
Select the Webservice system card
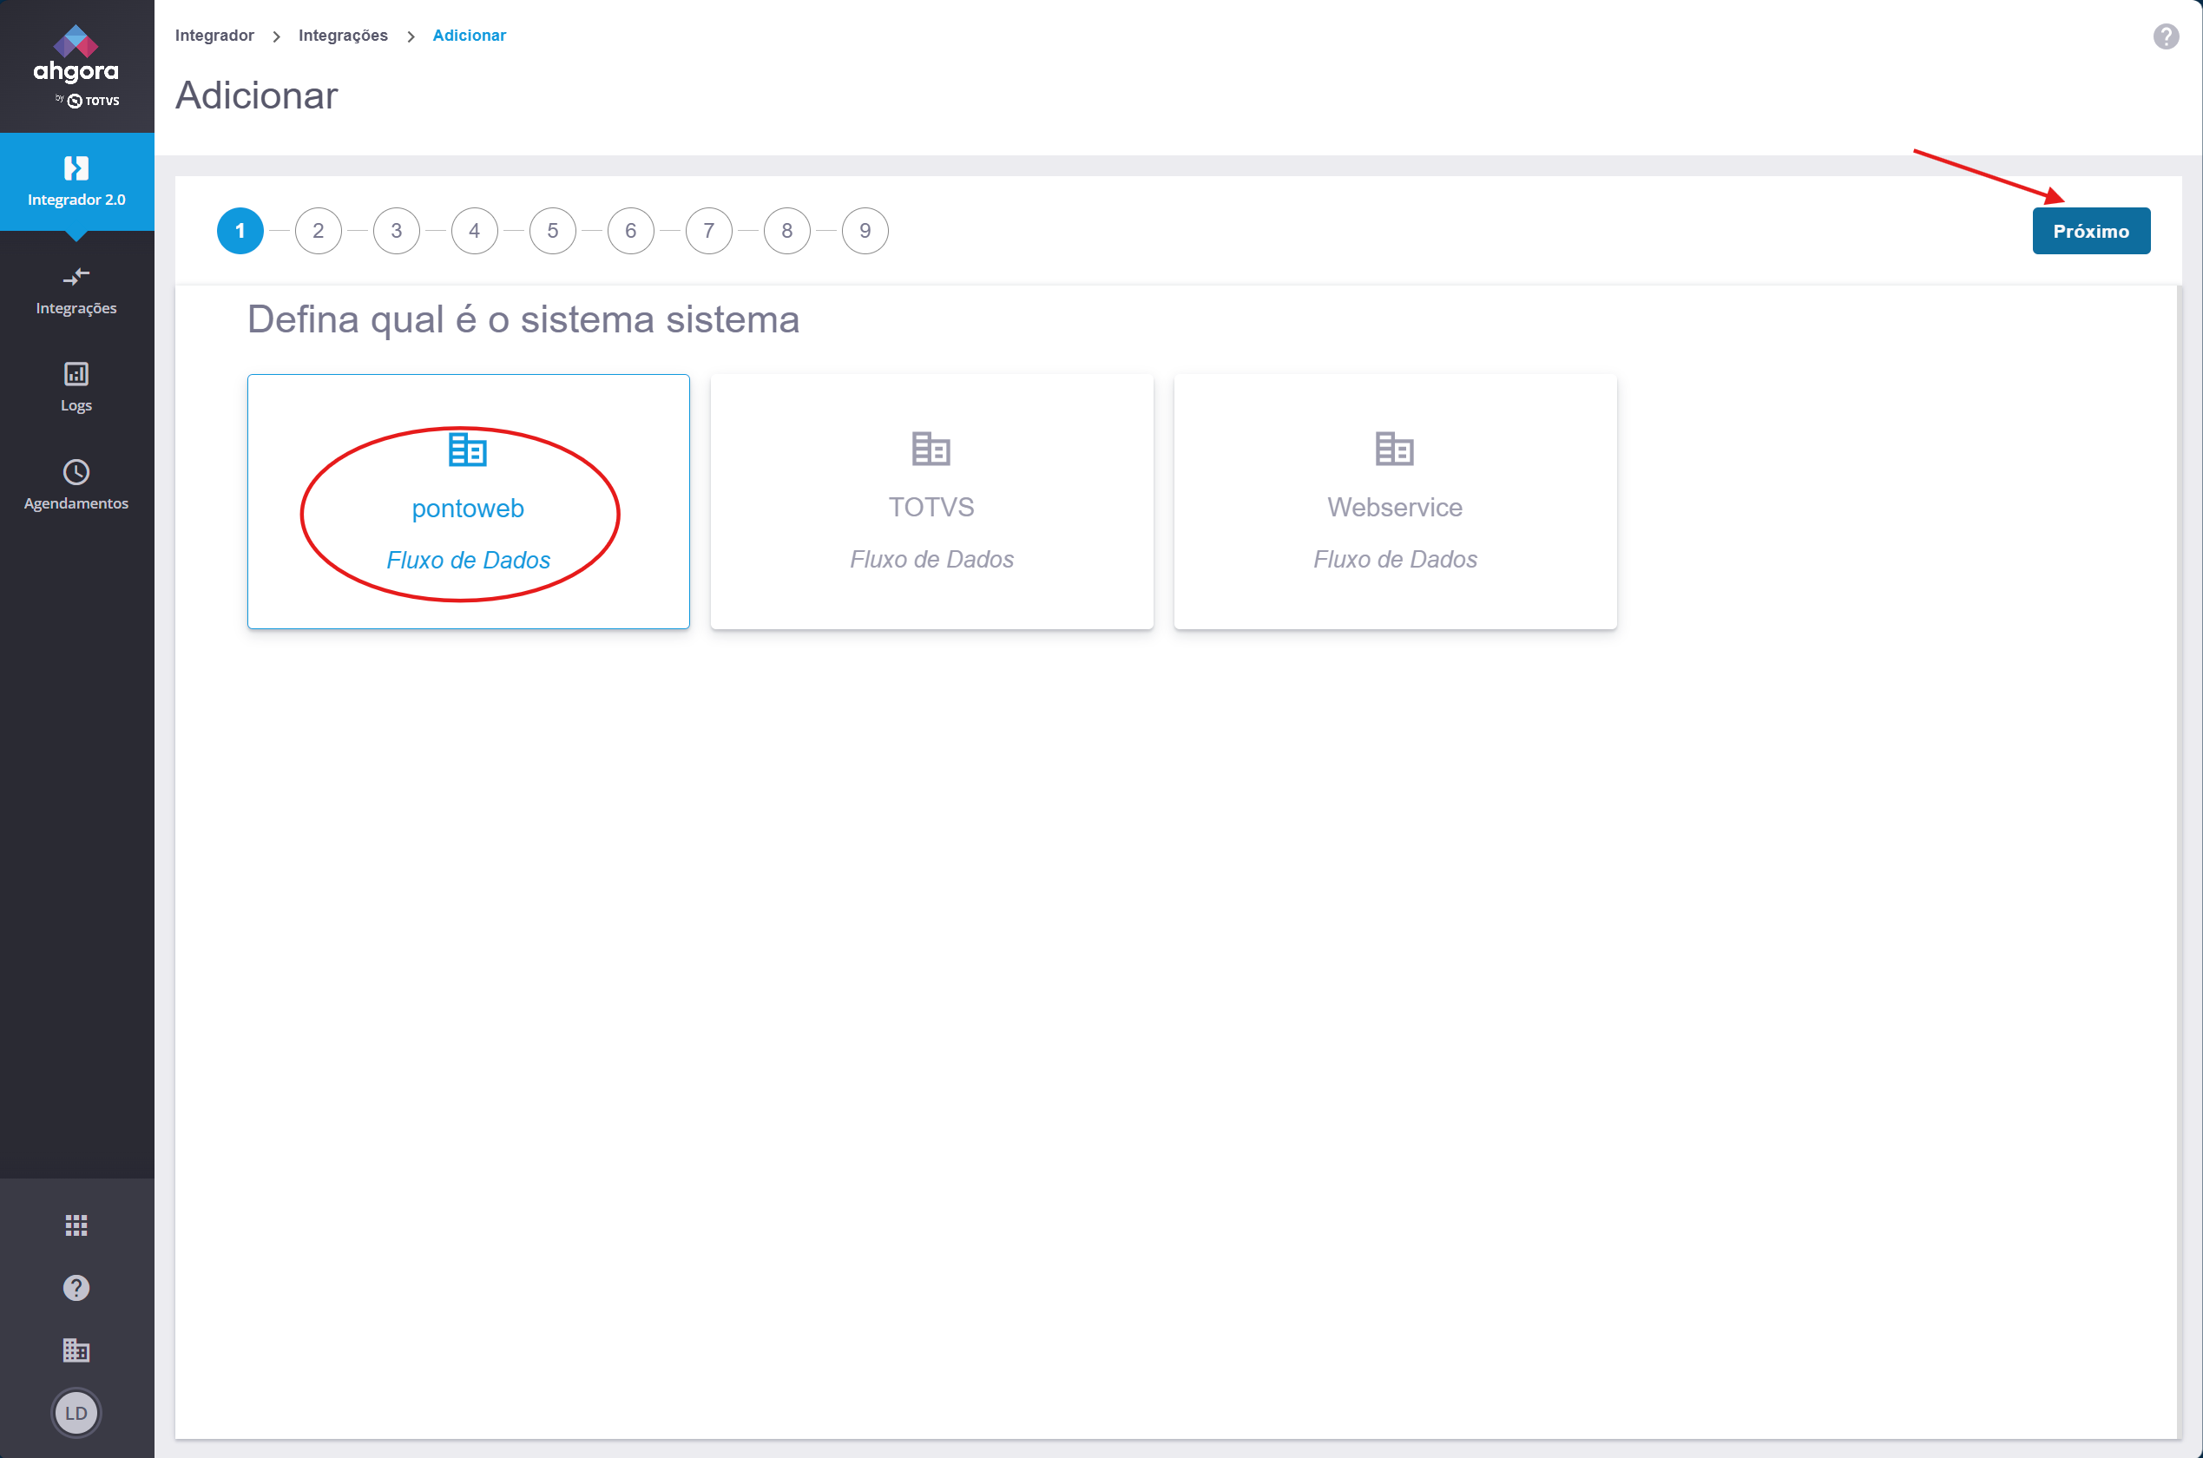[1394, 502]
